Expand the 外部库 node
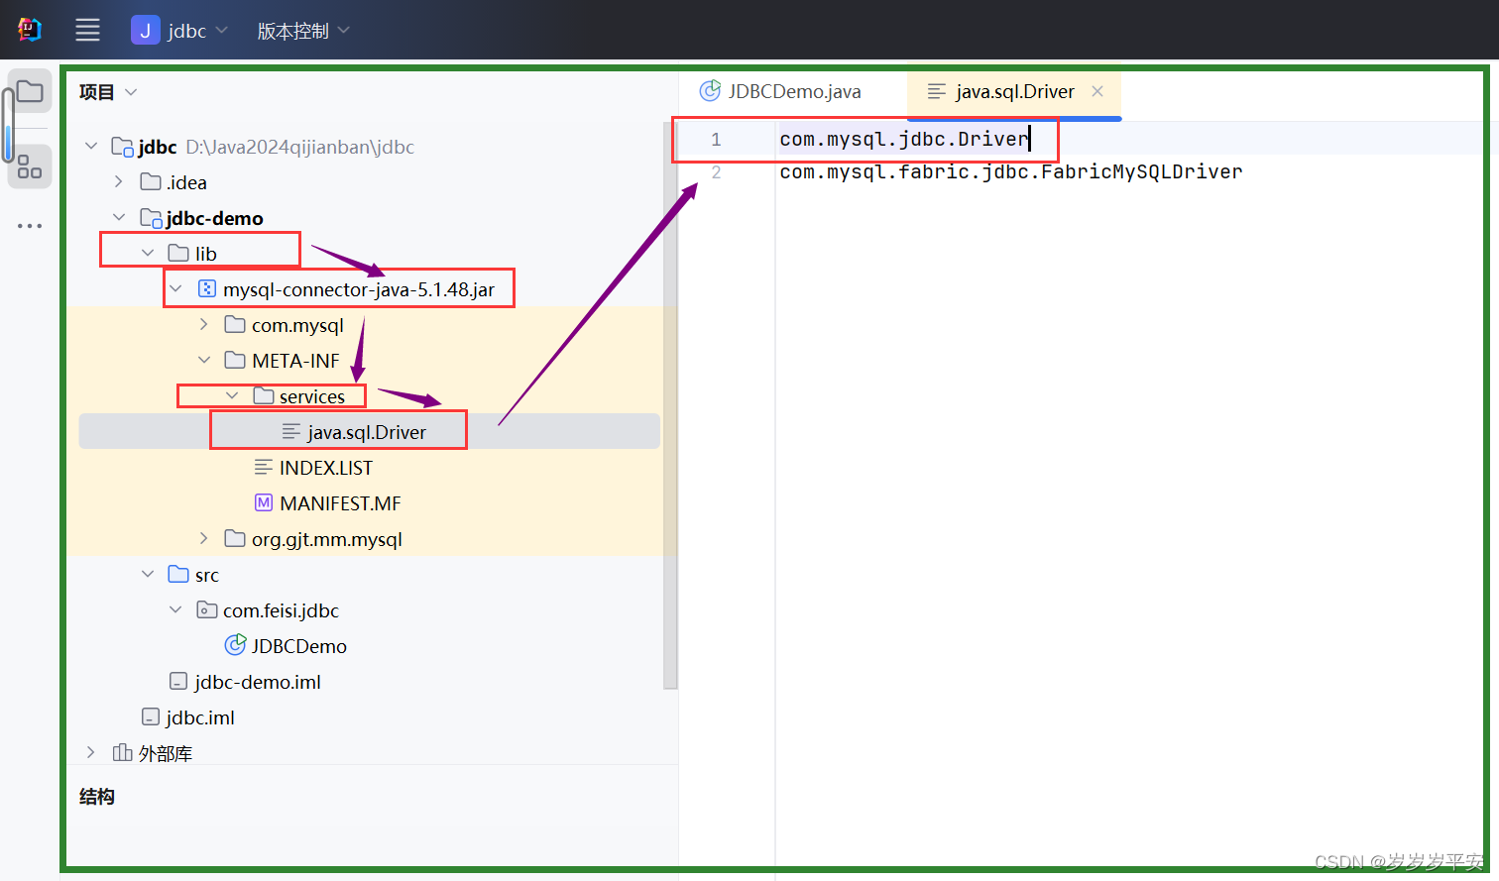Screen dimensions: 1499x881 pyautogui.click(x=90, y=752)
